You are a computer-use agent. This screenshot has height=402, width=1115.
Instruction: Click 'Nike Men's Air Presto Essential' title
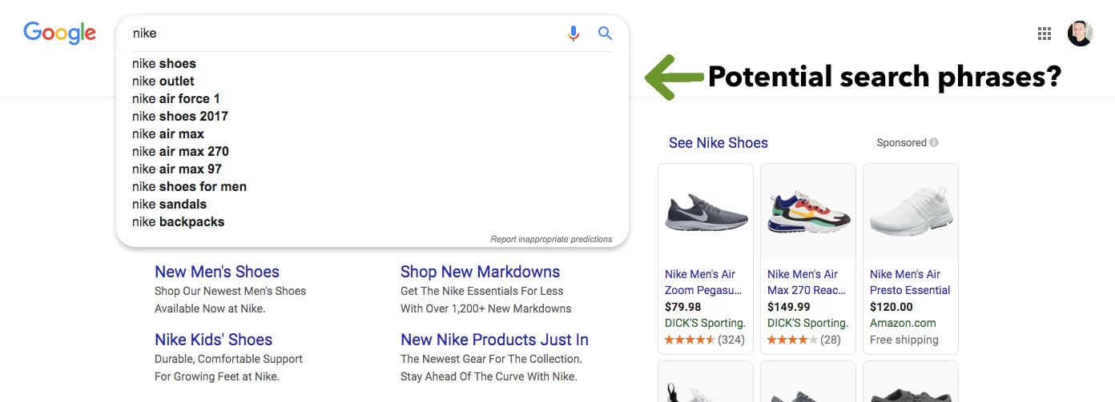coord(910,282)
